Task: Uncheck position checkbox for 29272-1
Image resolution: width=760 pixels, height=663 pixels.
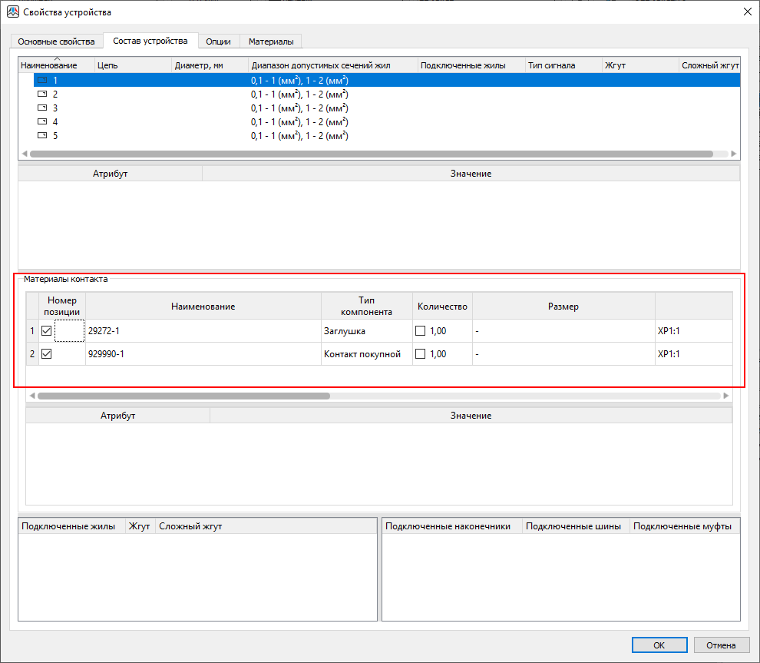Action: [x=47, y=331]
